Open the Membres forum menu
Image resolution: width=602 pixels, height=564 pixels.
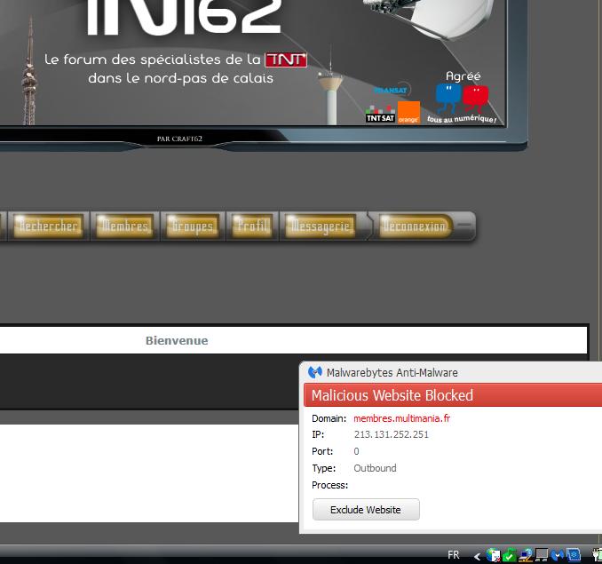coord(124,226)
